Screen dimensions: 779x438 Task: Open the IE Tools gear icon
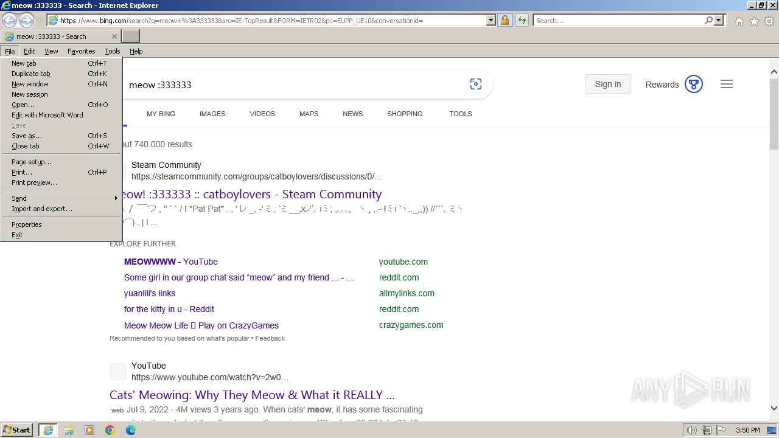tap(769, 21)
